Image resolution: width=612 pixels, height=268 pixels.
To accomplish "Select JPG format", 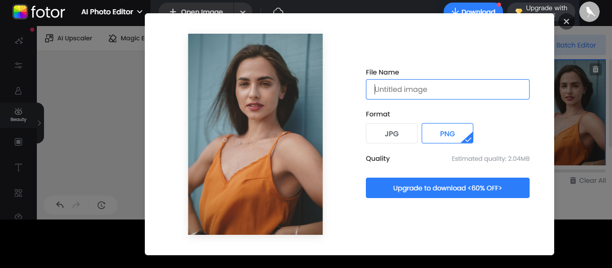I will tap(391, 133).
